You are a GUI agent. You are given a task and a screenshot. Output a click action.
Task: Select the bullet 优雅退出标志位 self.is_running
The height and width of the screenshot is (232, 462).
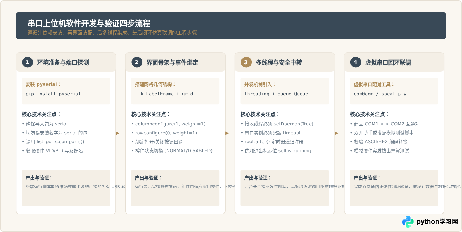click(276, 151)
